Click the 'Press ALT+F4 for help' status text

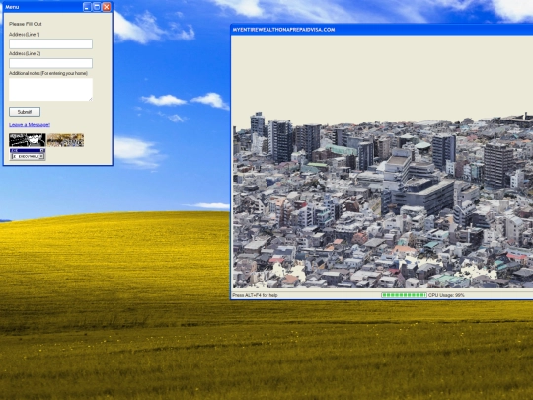255,295
